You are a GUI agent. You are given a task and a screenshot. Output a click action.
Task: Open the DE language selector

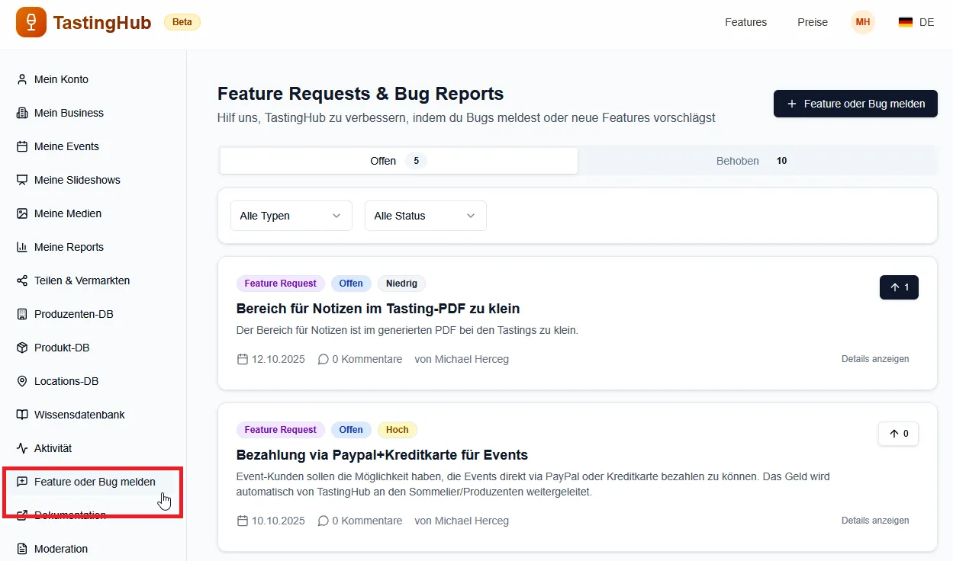916,22
